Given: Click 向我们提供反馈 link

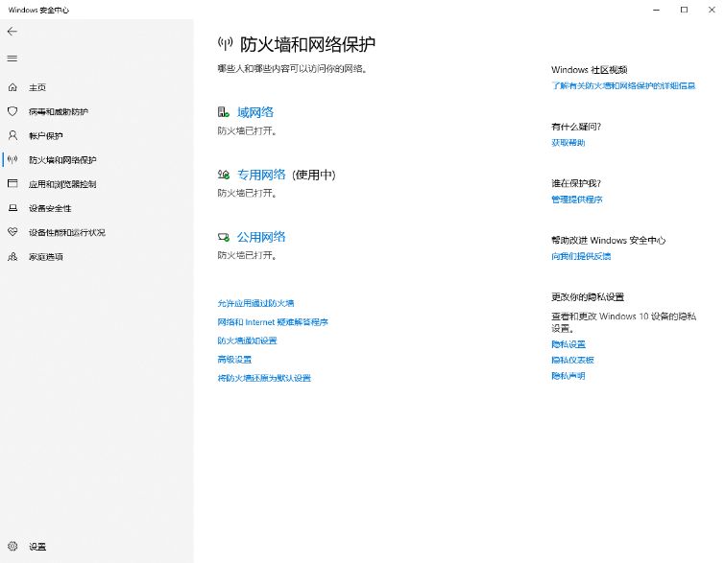Looking at the screenshot, I should (581, 256).
